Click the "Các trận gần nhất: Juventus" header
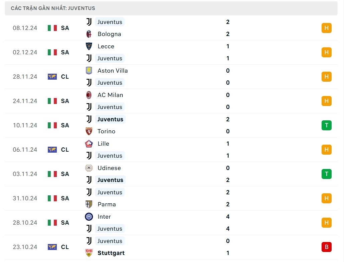Image resolution: width=344 pixels, height=262 pixels. 53,8
